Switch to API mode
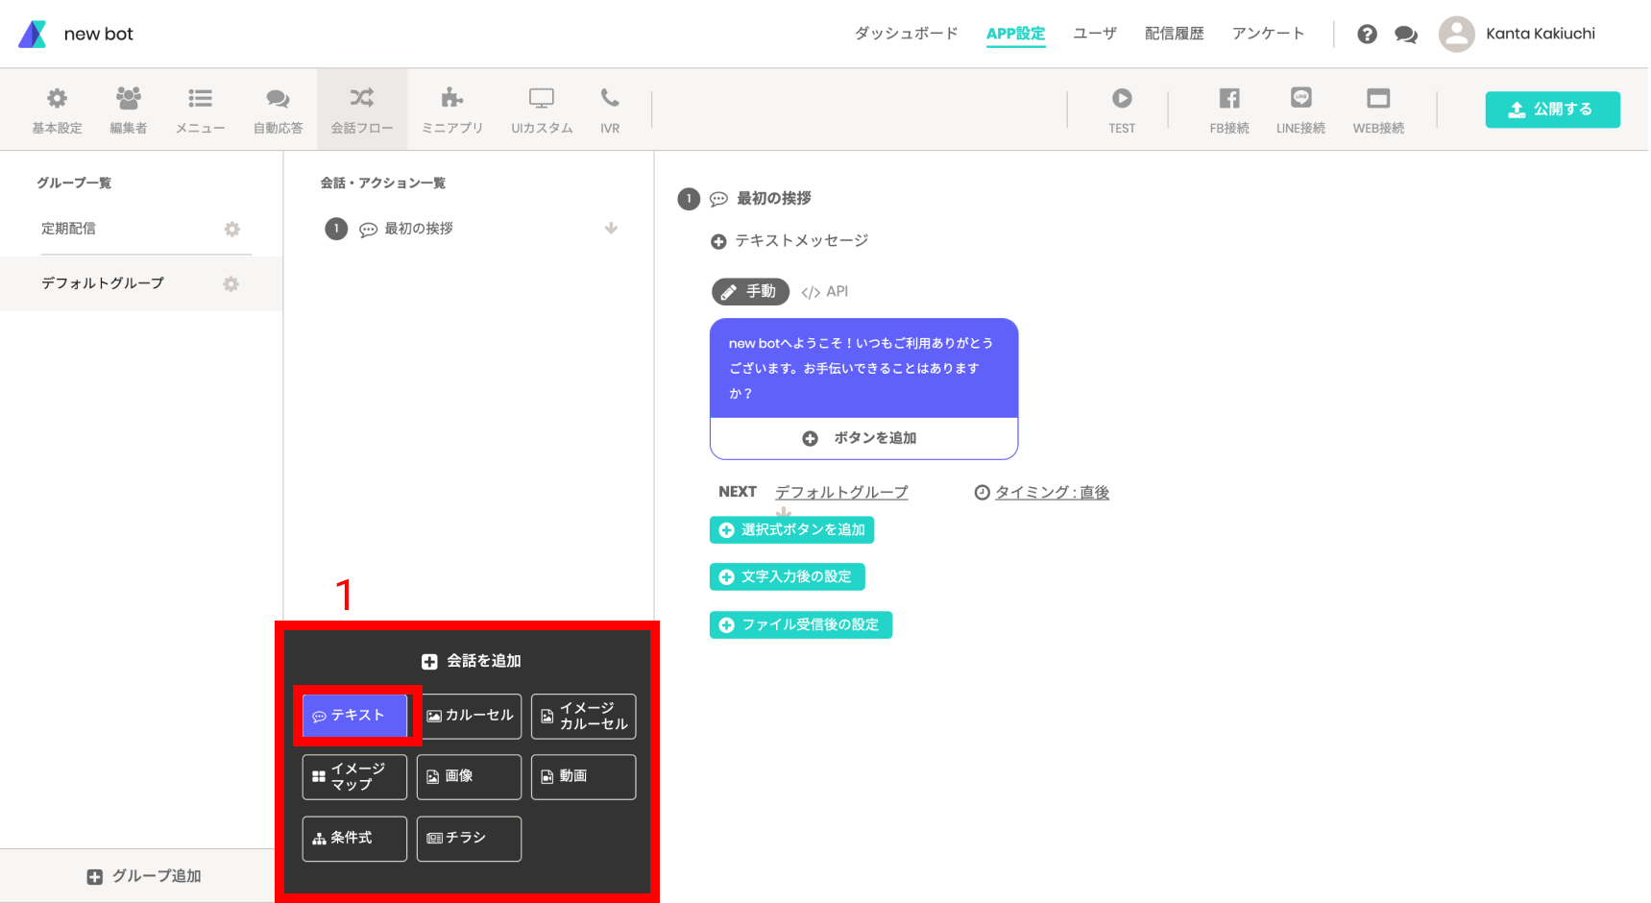This screenshot has width=1651, height=903. click(825, 292)
